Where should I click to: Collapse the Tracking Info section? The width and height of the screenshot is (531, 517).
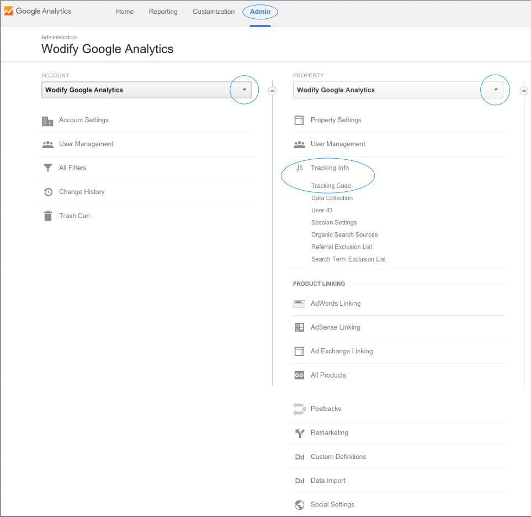coord(330,168)
